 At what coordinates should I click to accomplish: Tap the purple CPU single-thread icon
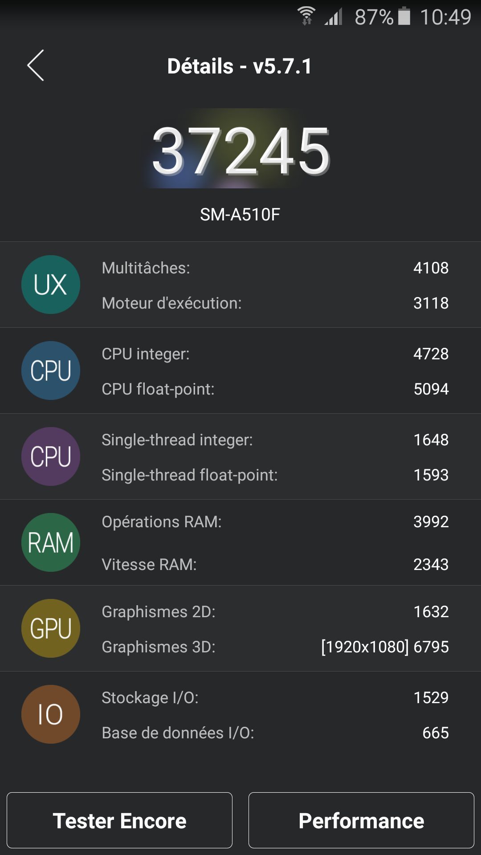point(51,456)
